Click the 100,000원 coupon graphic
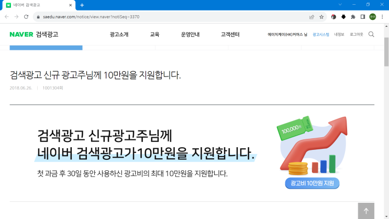The image size is (389, 219). pos(294,128)
